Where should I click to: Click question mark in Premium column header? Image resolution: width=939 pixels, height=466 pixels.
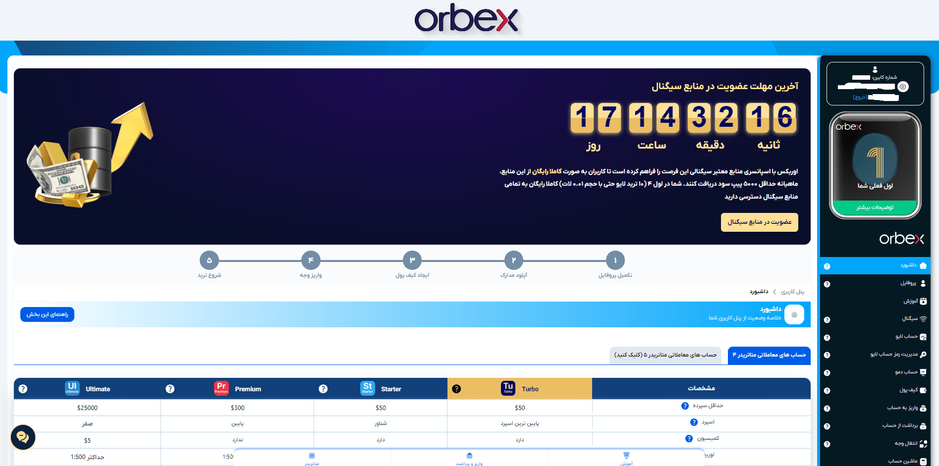click(x=170, y=389)
